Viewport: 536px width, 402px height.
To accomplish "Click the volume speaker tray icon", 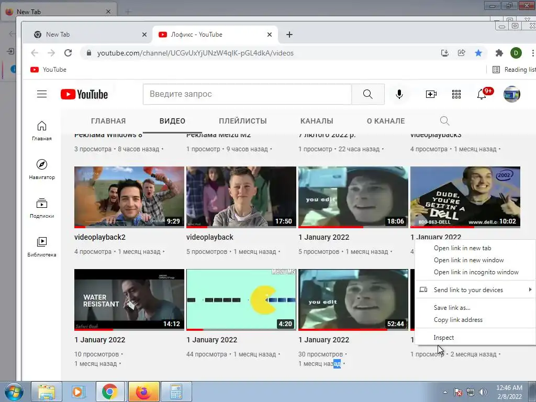I will (483, 392).
